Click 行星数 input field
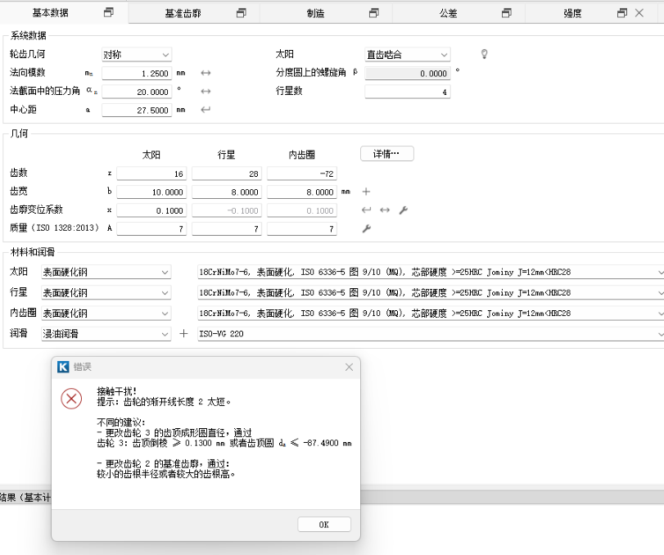The image size is (664, 555). tap(408, 92)
